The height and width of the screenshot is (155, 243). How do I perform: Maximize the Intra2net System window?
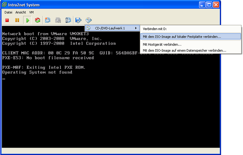click(x=209, y=5)
